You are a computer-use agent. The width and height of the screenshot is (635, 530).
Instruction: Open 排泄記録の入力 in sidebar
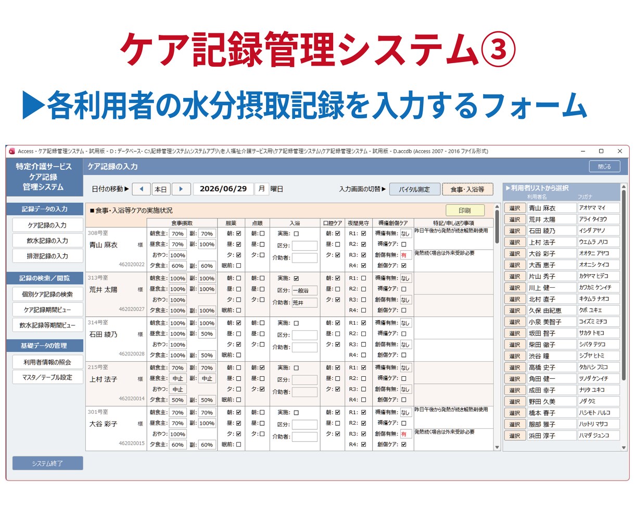[x=47, y=256]
